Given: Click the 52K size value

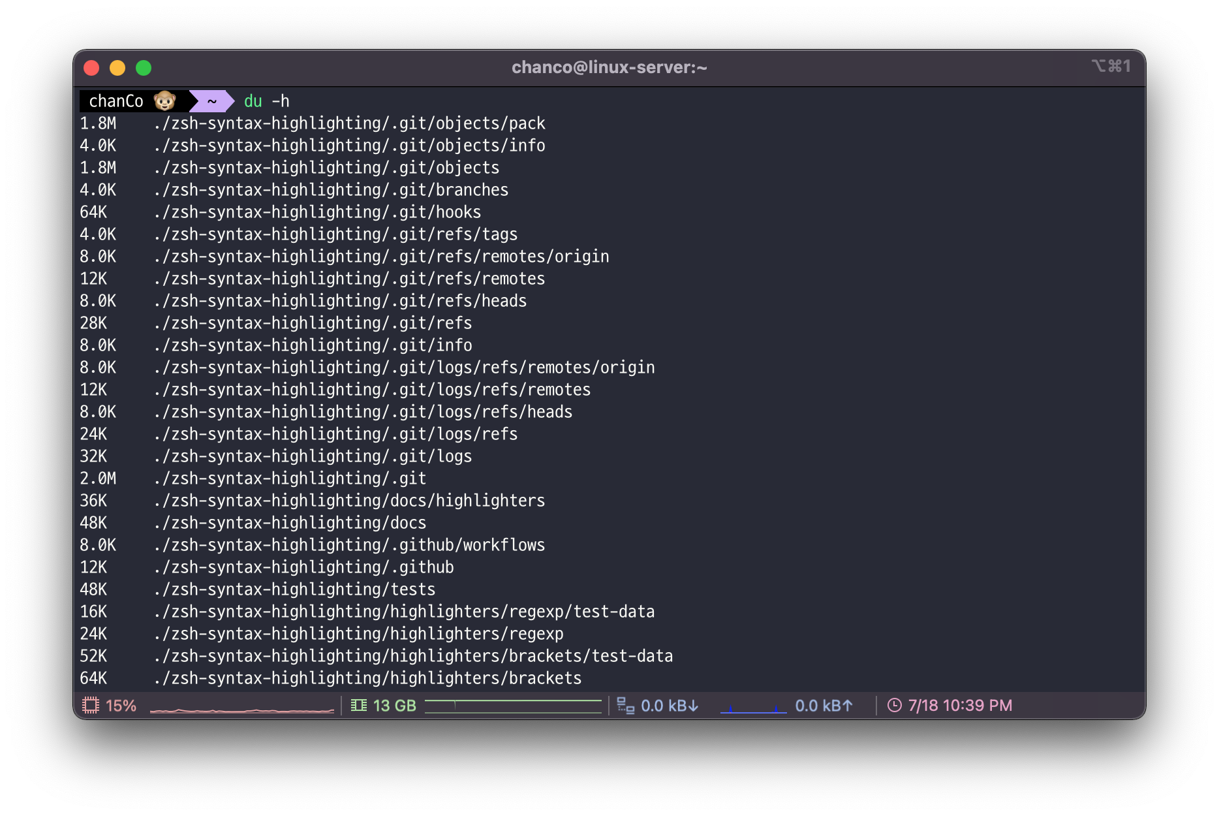Looking at the screenshot, I should (93, 656).
